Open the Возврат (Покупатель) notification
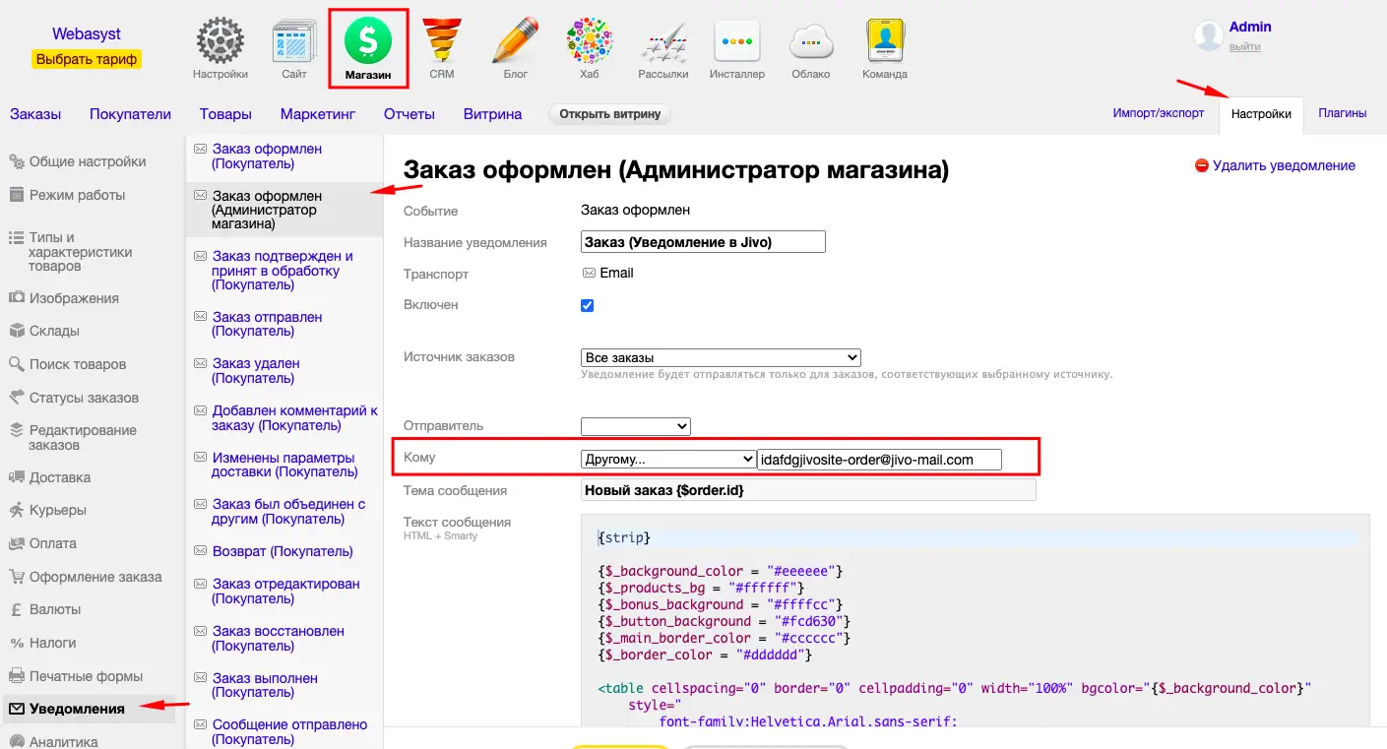Viewport: 1387px width, 749px height. (x=283, y=551)
